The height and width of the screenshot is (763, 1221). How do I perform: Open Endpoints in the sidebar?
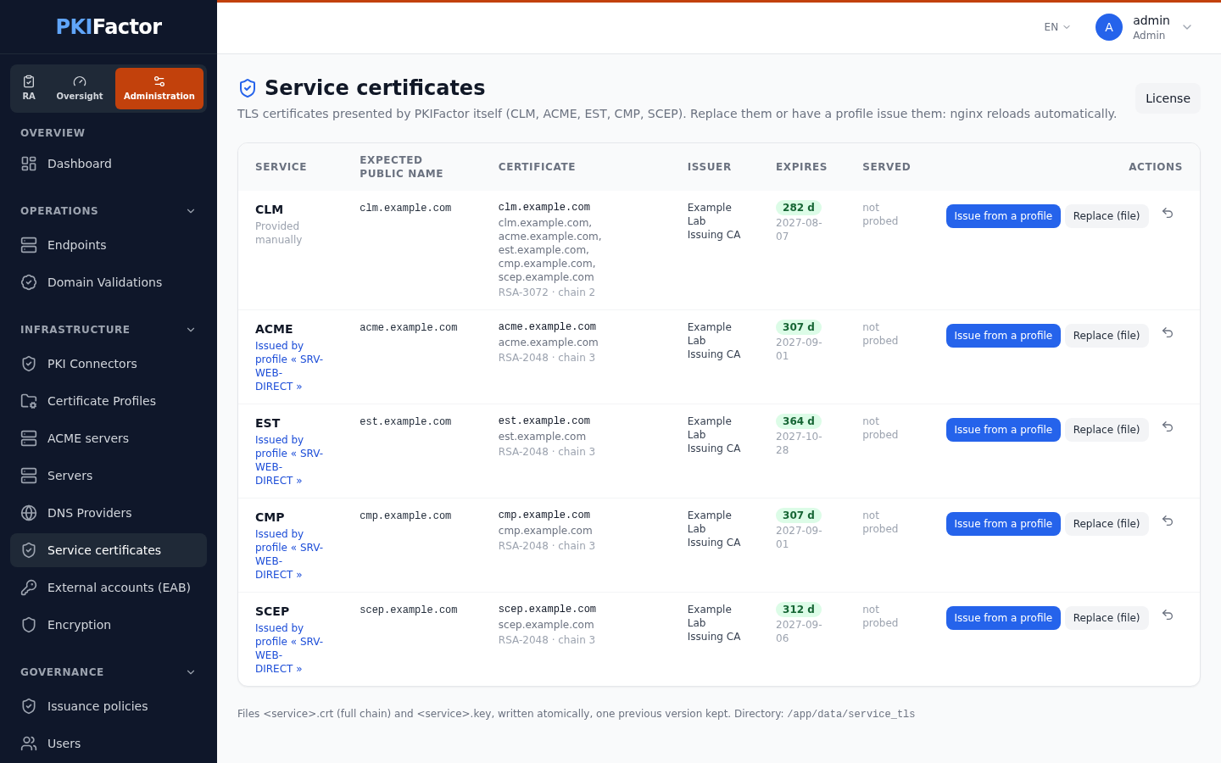(109, 245)
